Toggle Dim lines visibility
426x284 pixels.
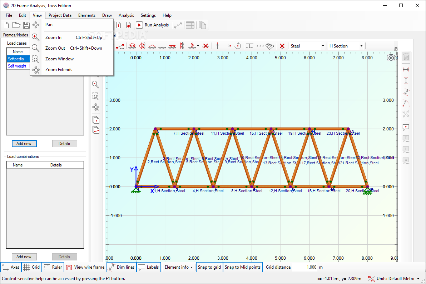[x=122, y=267]
